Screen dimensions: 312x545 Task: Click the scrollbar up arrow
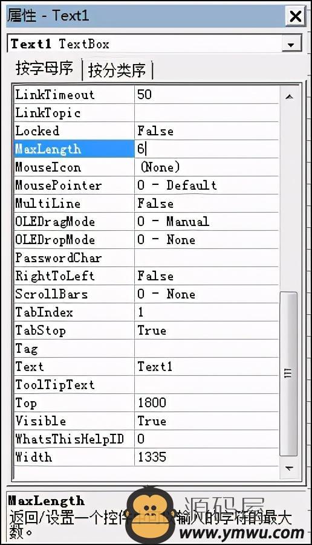(288, 97)
